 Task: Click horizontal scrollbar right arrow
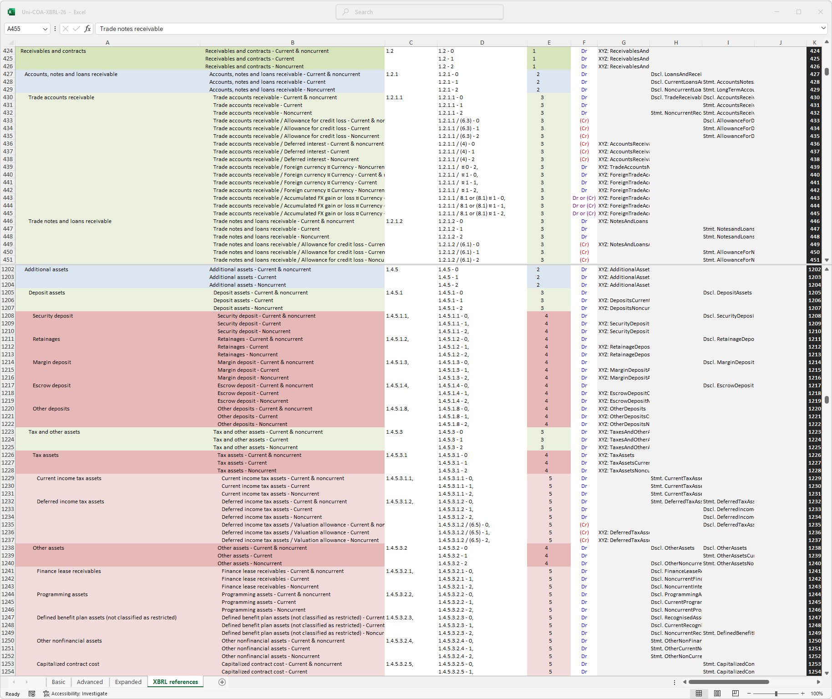[x=818, y=682]
